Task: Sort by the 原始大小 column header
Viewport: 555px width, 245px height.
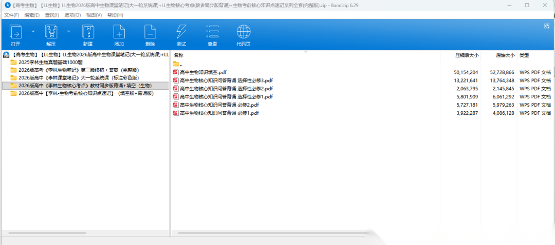Action: [x=505, y=55]
